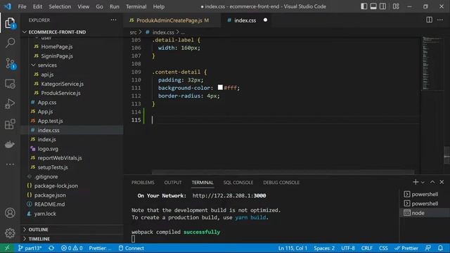Click the Connect button in status bar
Image resolution: width=450 pixels, height=253 pixels.
click(131, 248)
